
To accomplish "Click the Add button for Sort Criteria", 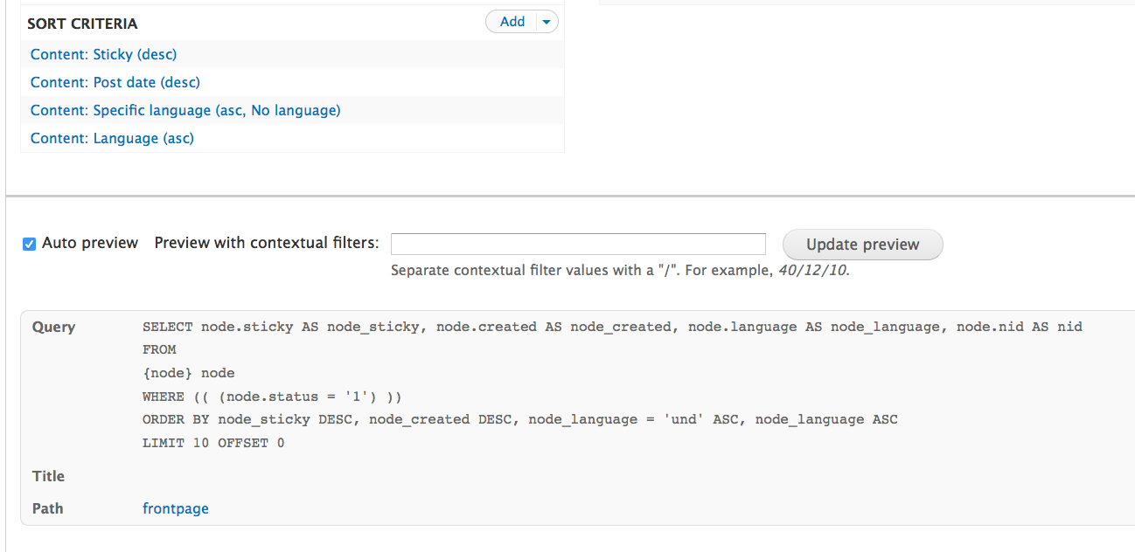I will pos(512,22).
